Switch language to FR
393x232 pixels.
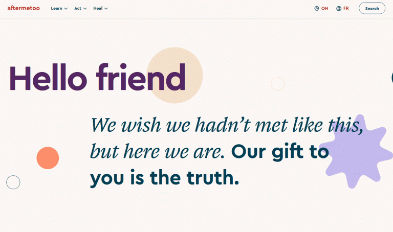point(346,8)
